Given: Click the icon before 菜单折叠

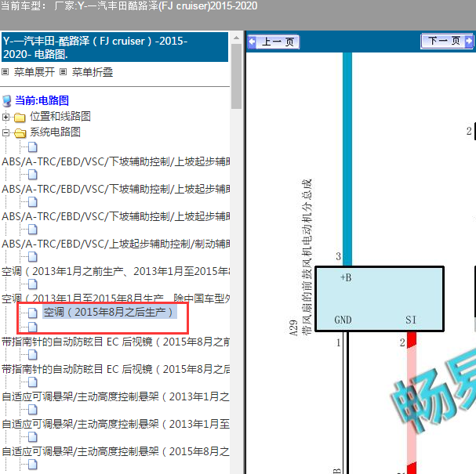Looking at the screenshot, I should [x=64, y=72].
